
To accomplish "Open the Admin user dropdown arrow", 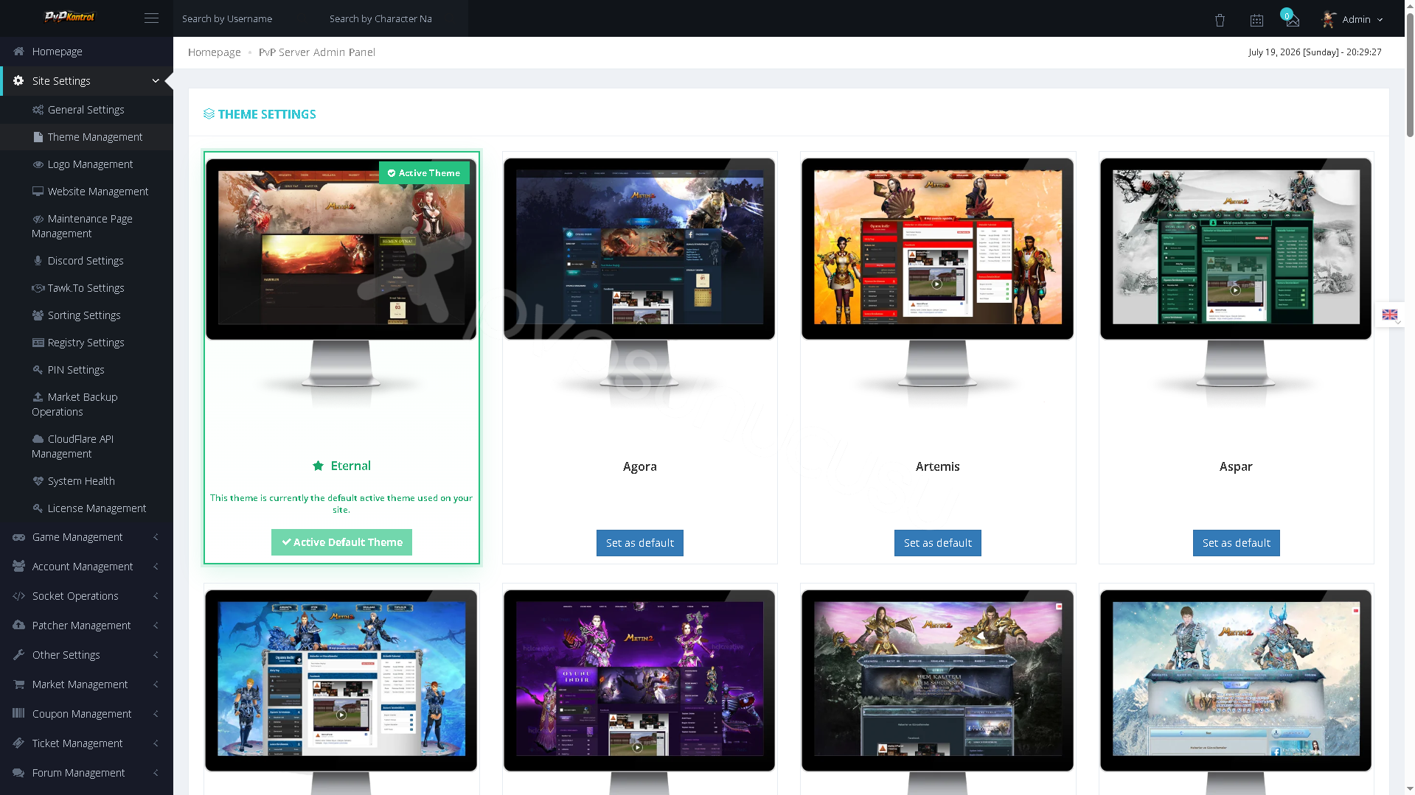I will pyautogui.click(x=1380, y=20).
